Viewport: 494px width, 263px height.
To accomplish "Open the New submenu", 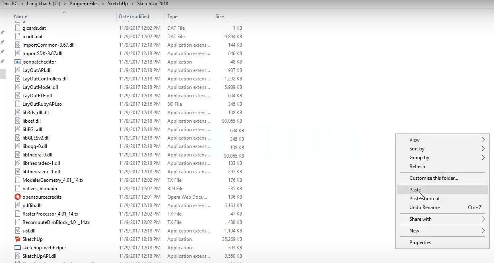I will [442, 231].
